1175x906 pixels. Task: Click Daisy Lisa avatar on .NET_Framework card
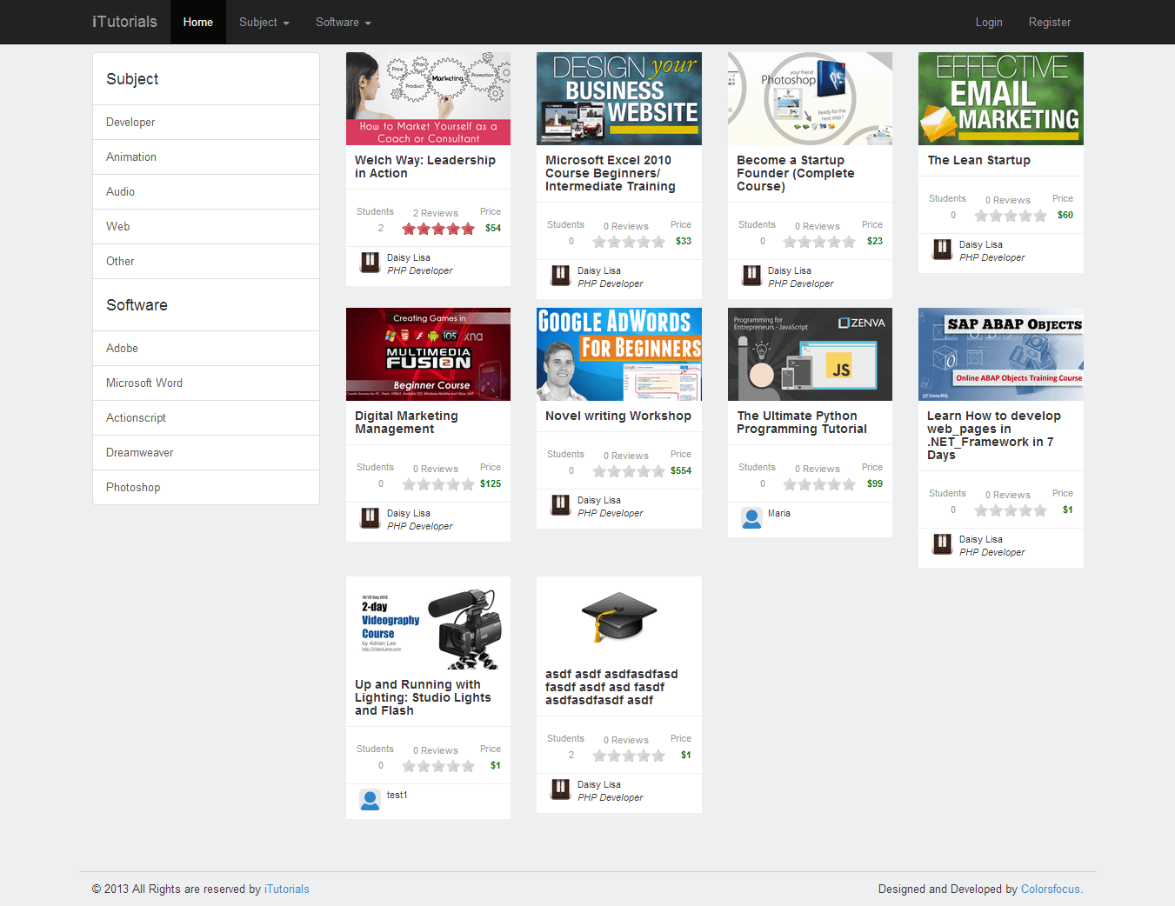tap(942, 543)
